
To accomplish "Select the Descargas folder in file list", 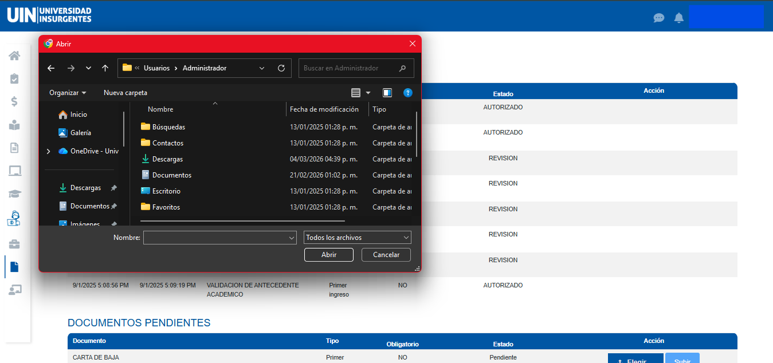I will (167, 159).
